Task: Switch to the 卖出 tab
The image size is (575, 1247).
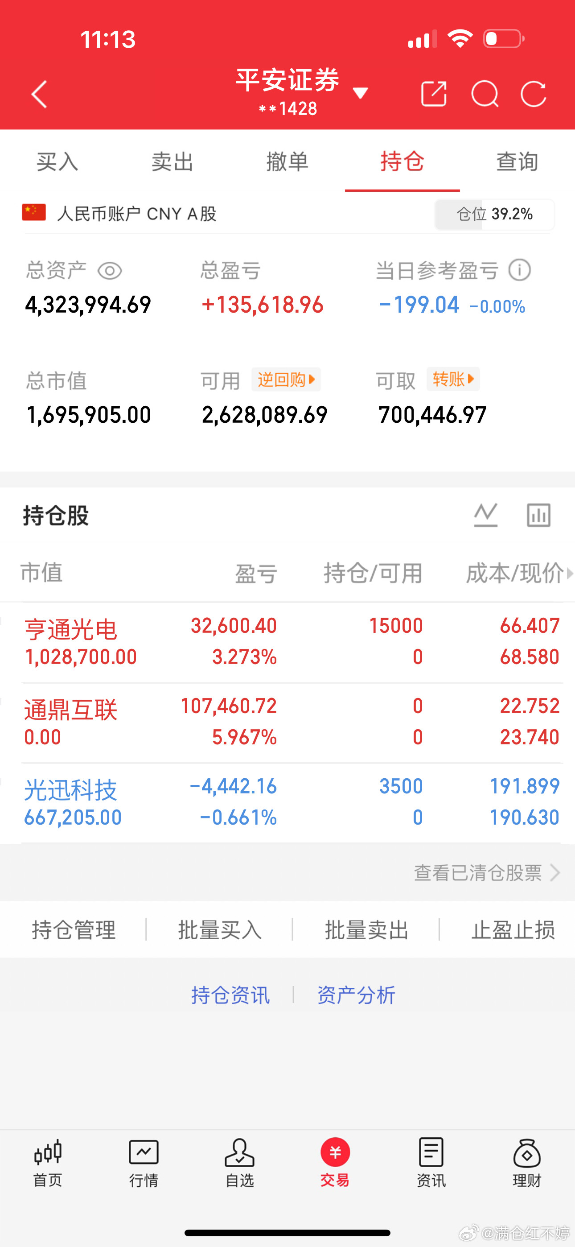Action: (x=172, y=161)
